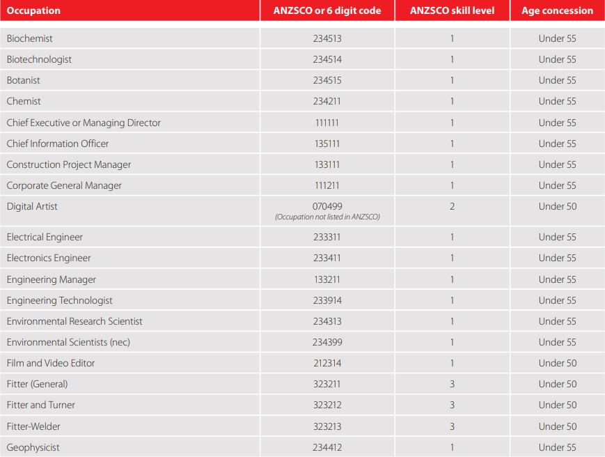Click code 323213 for Fitter-Welder
This screenshot has height=457, width=605.
point(327,426)
